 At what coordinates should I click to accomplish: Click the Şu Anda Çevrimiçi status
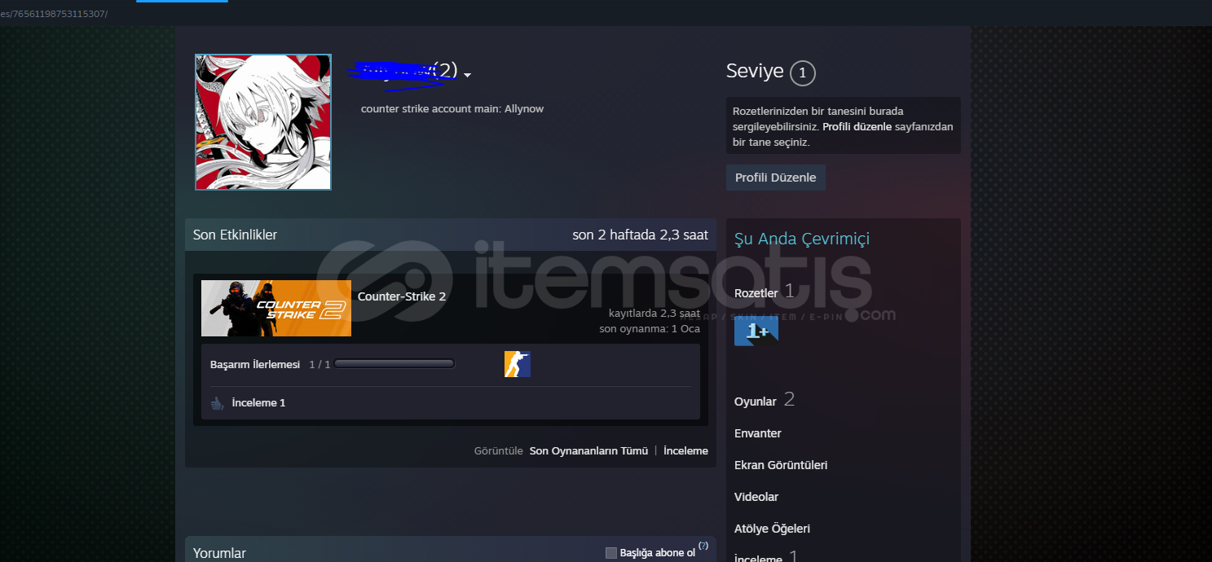(x=802, y=239)
